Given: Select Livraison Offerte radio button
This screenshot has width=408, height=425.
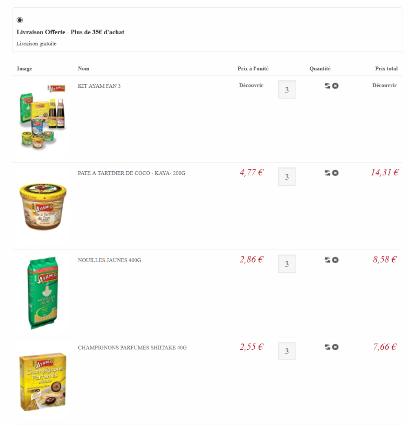Looking at the screenshot, I should point(20,20).
